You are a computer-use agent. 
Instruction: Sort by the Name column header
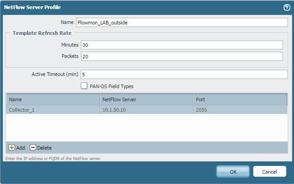pos(52,99)
